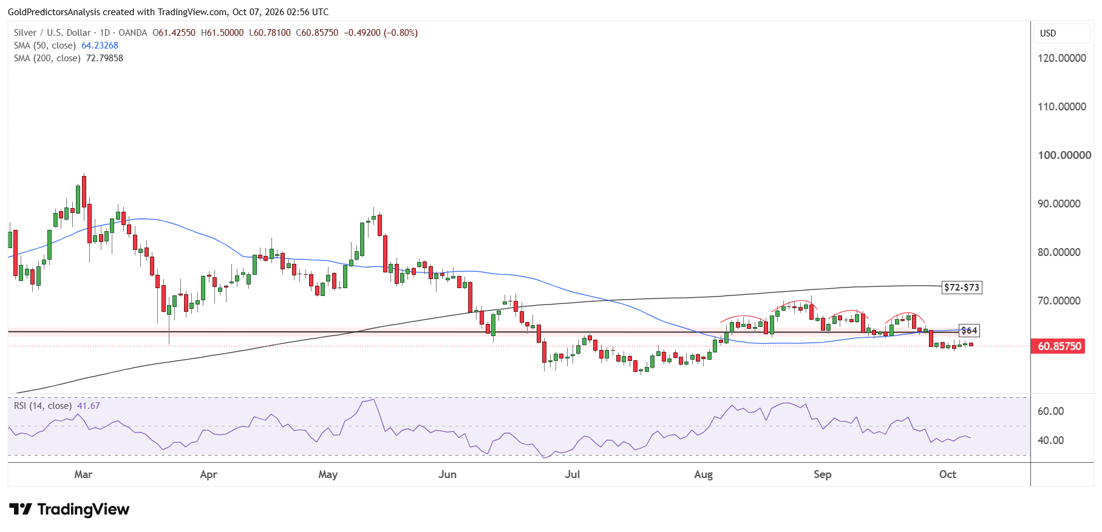Click the Aug label on time axis
The height and width of the screenshot is (532, 1102).
point(704,474)
